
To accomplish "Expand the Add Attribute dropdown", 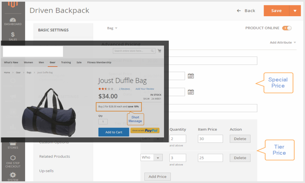I will pyautogui.click(x=283, y=43).
